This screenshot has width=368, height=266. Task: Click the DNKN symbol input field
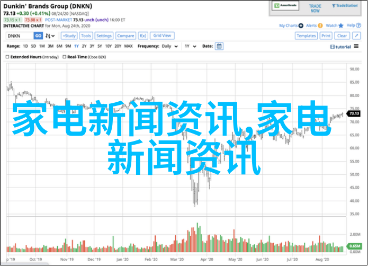pos(20,36)
